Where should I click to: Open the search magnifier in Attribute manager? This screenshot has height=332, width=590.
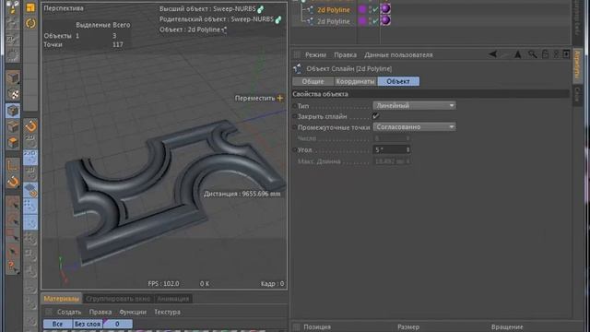click(532, 54)
